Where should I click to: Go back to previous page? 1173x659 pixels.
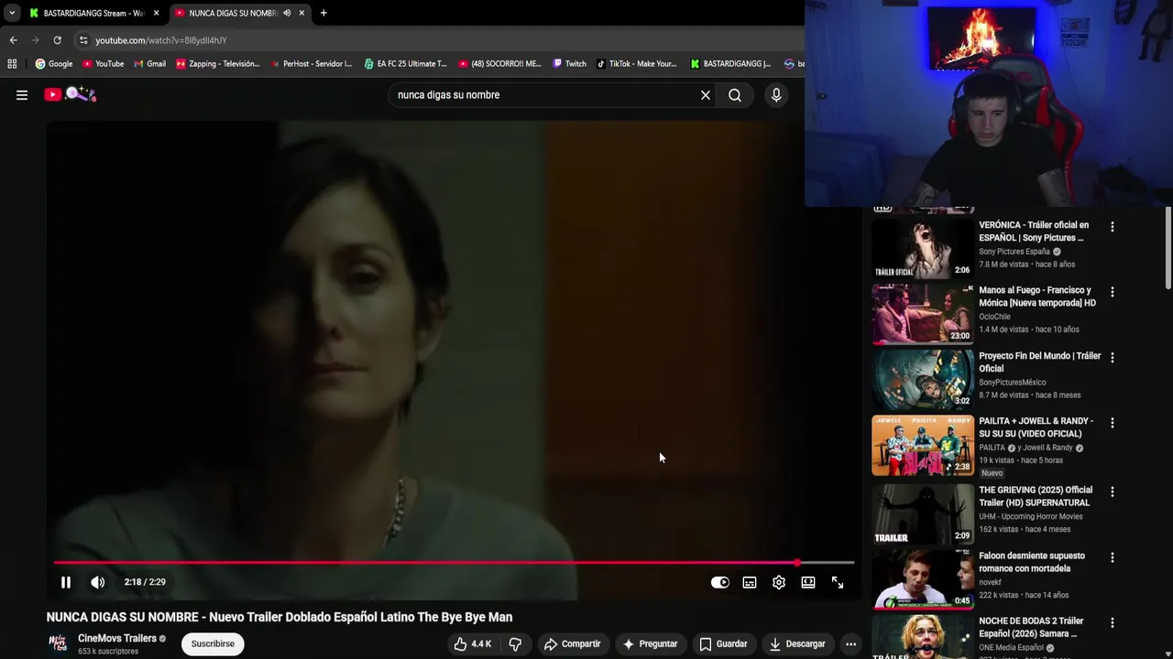click(13, 40)
